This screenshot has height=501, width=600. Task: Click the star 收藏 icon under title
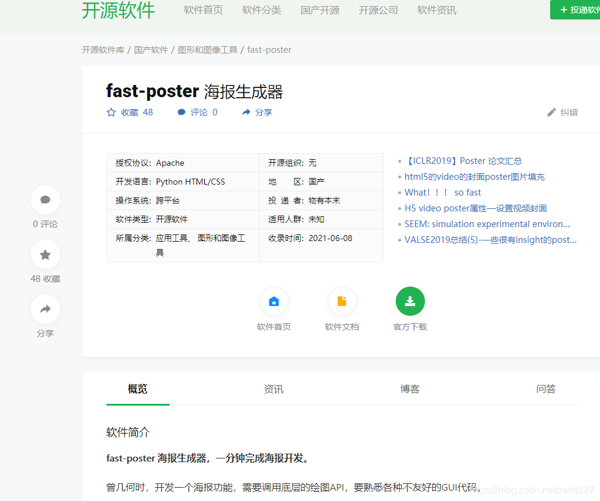[111, 112]
